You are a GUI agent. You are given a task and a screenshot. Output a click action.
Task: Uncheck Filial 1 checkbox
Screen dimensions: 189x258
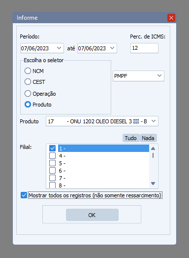pos(52,148)
